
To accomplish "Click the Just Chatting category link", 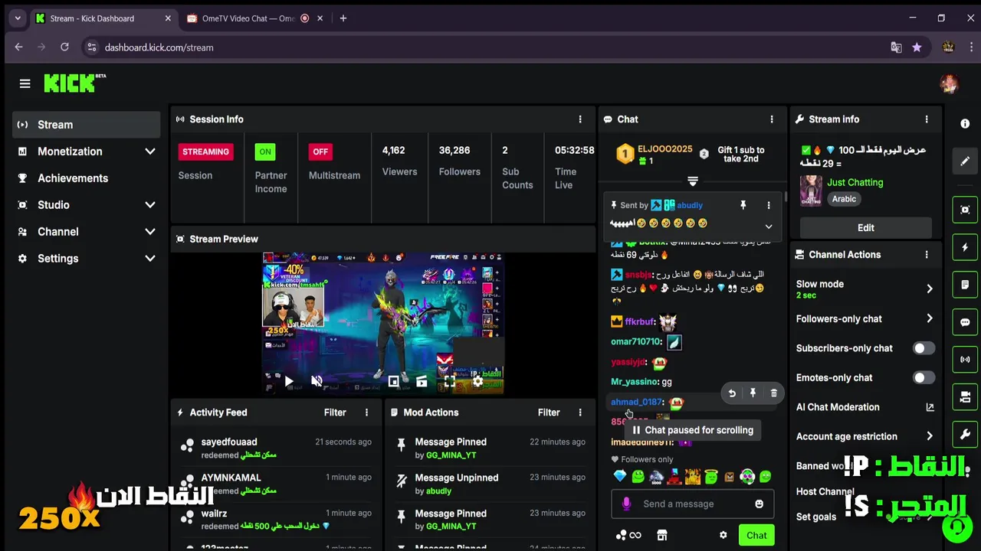I will (855, 182).
